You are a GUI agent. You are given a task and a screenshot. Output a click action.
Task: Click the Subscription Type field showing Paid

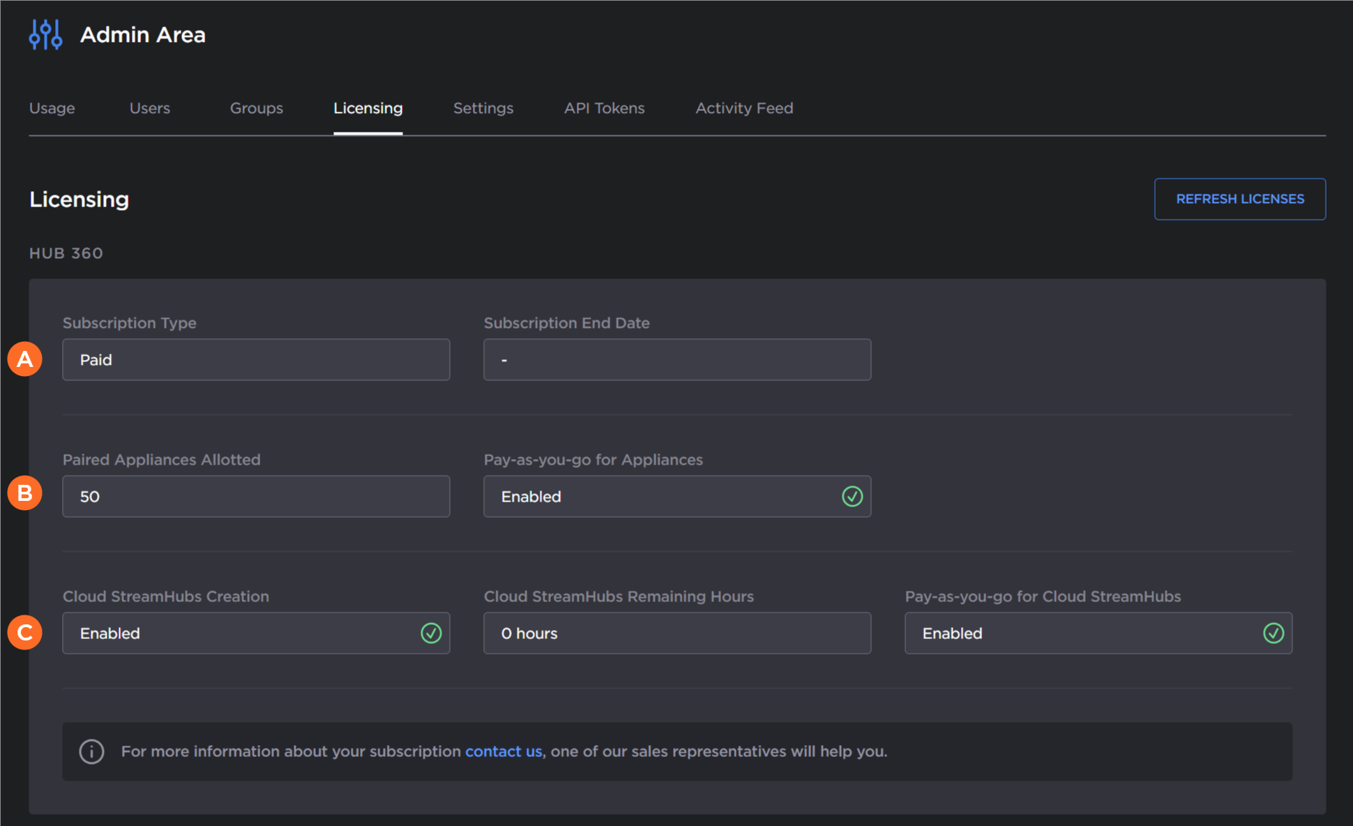click(x=256, y=360)
